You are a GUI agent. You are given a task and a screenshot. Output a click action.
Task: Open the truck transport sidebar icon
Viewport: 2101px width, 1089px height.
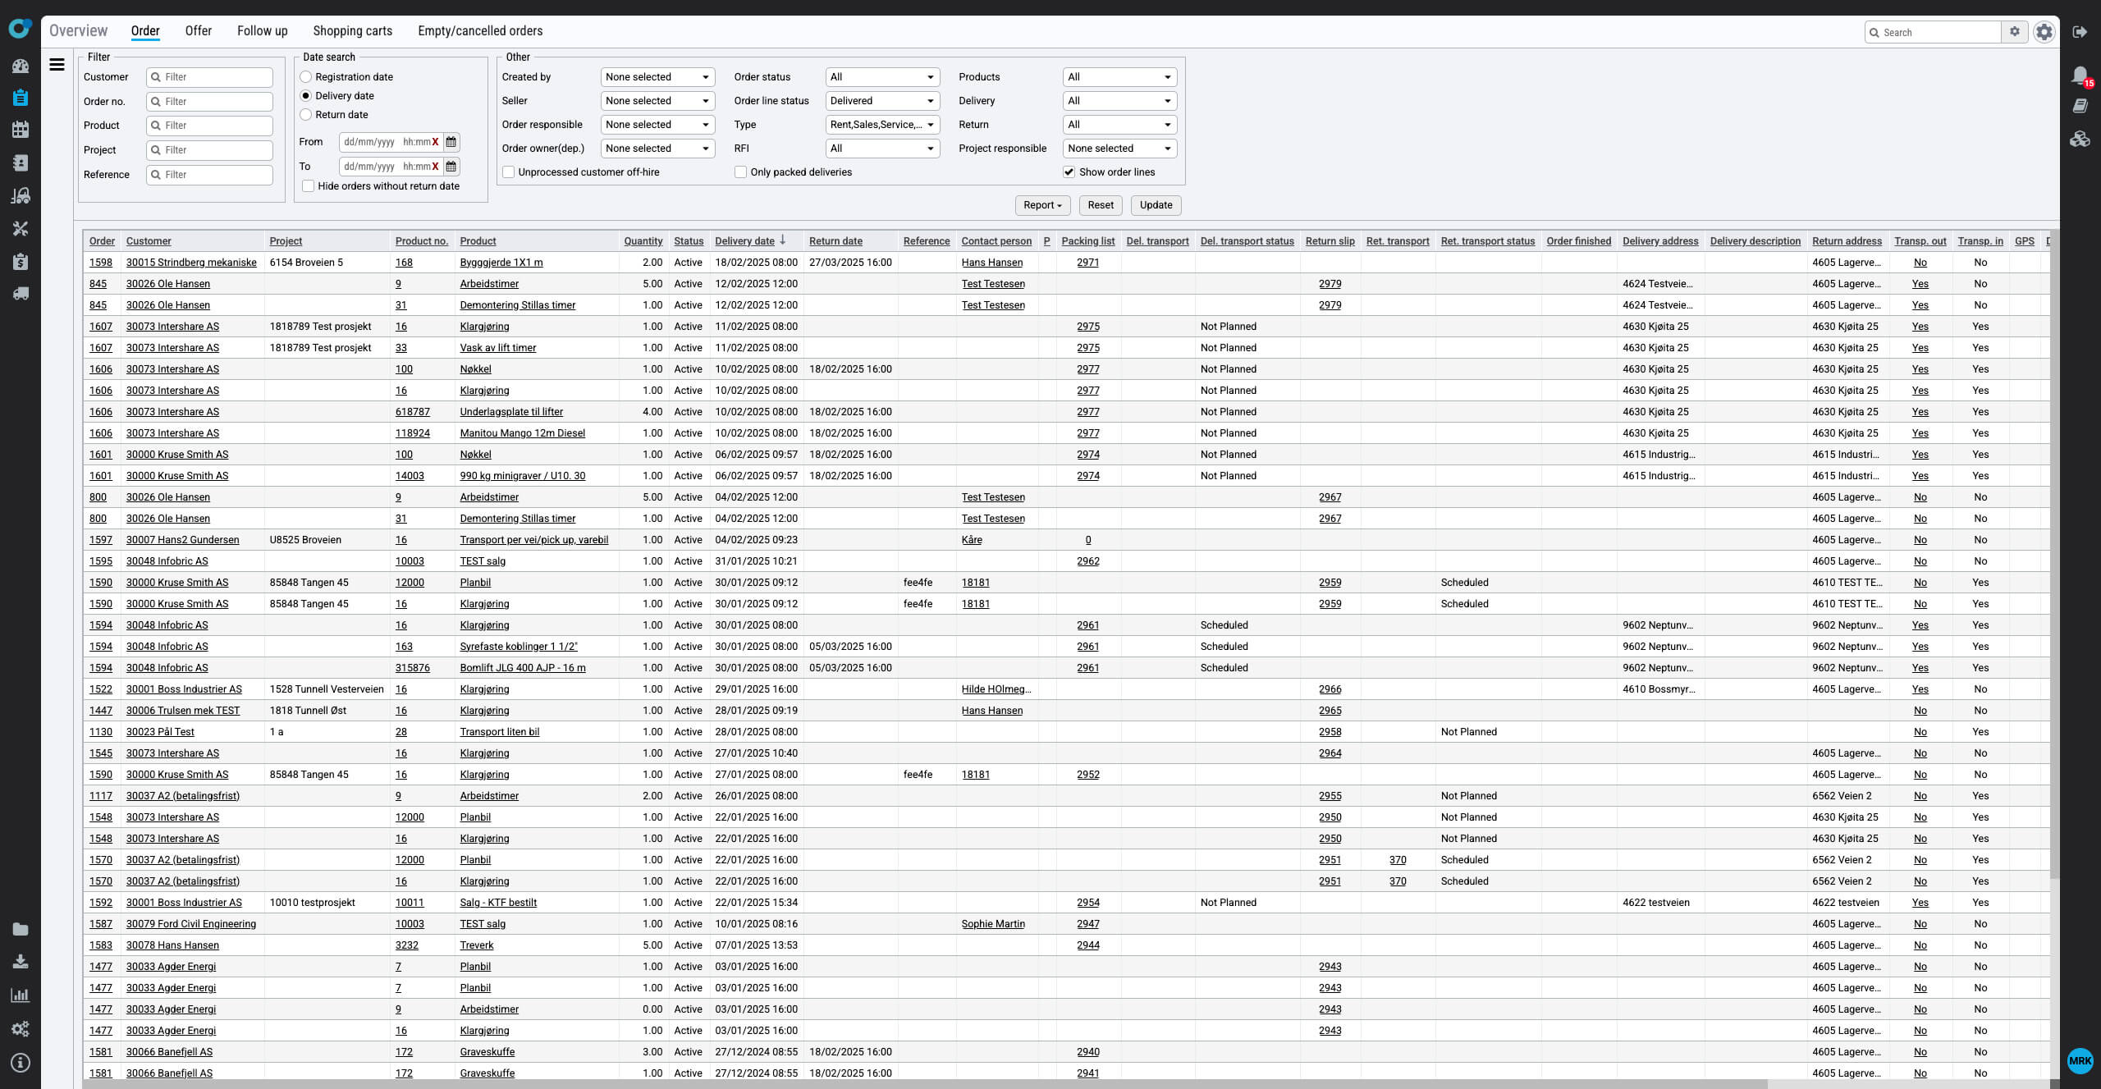[21, 293]
